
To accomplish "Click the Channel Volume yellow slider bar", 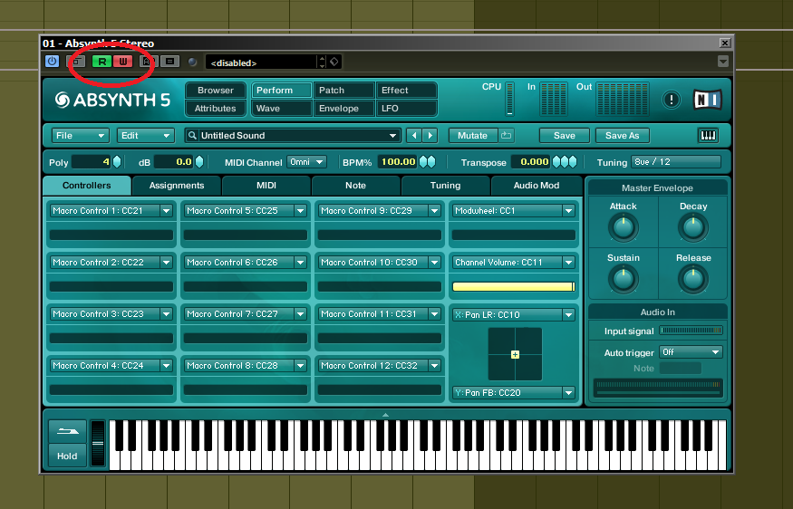I will tap(513, 286).
